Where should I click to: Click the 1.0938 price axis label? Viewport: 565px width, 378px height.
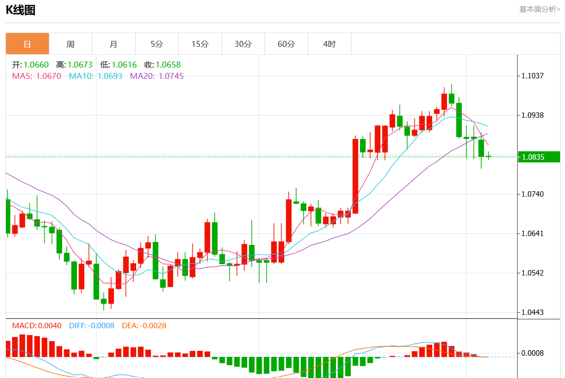point(532,115)
